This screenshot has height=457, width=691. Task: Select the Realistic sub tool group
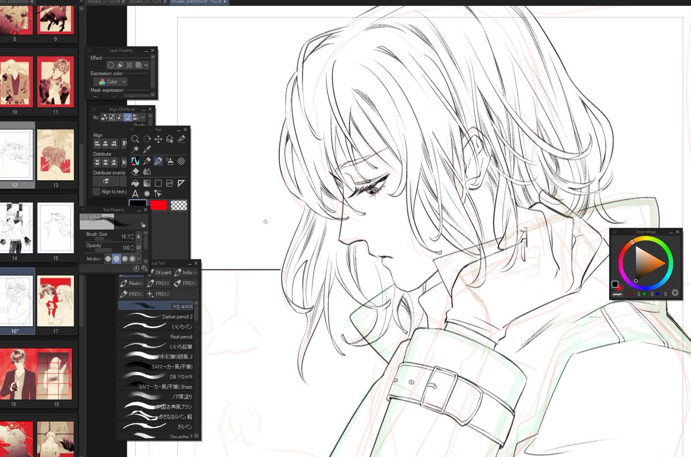[132, 283]
